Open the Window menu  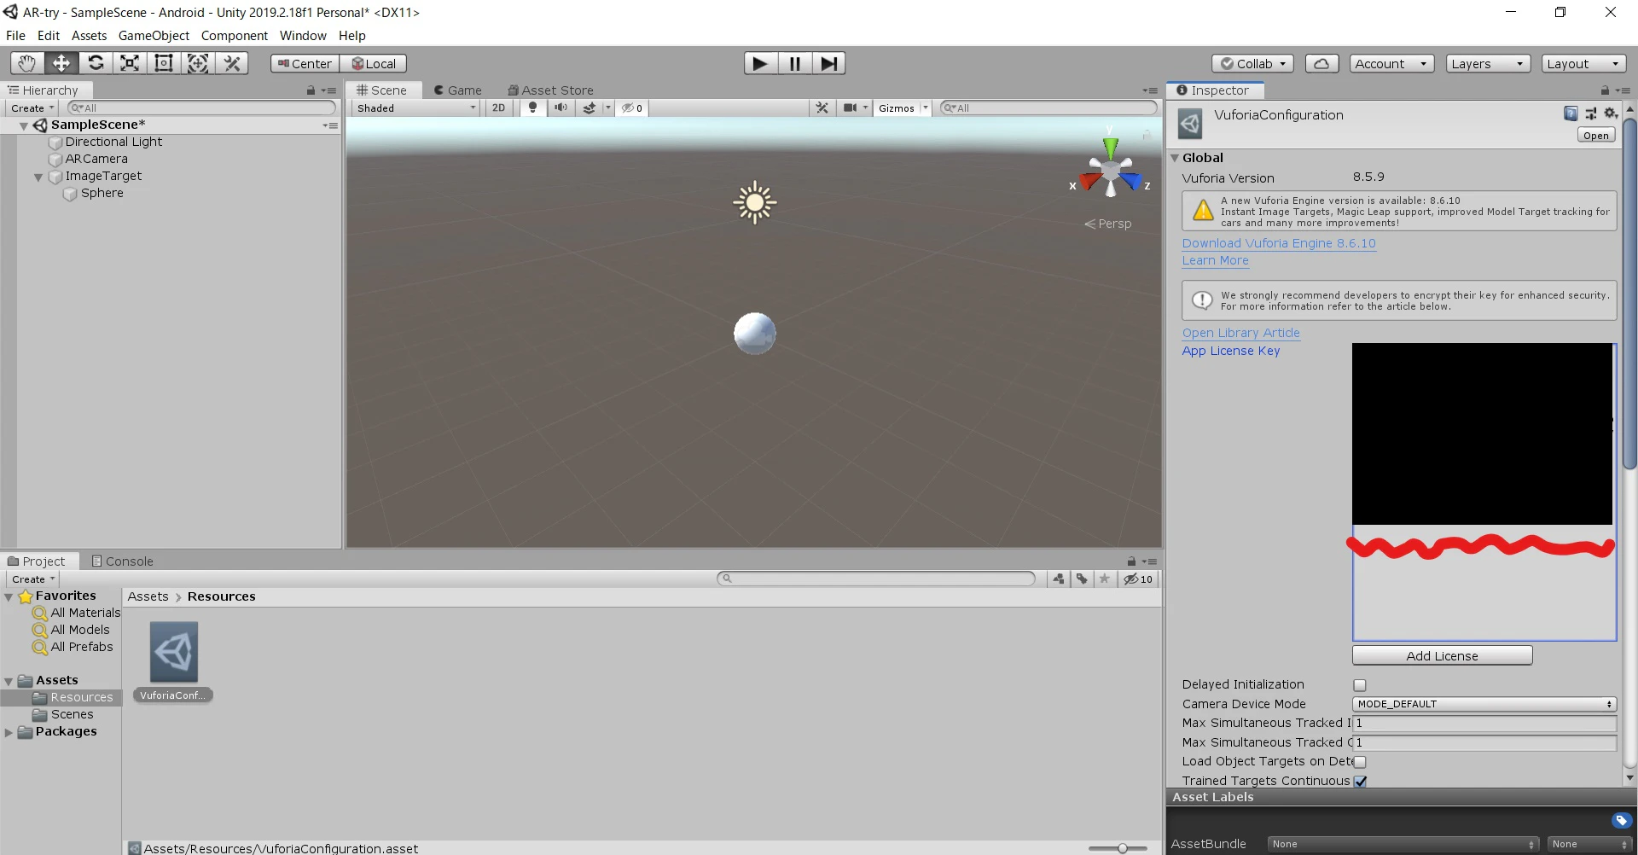point(303,36)
